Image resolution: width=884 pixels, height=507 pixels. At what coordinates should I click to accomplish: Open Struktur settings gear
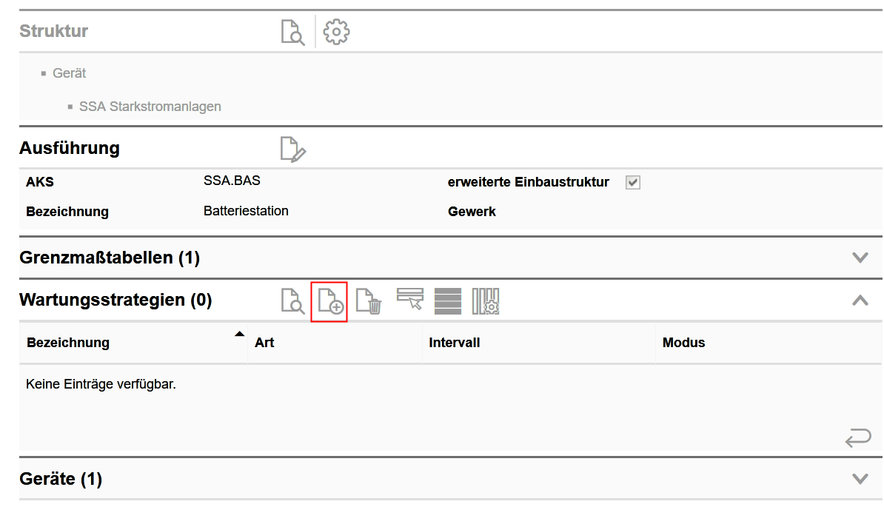pyautogui.click(x=337, y=32)
